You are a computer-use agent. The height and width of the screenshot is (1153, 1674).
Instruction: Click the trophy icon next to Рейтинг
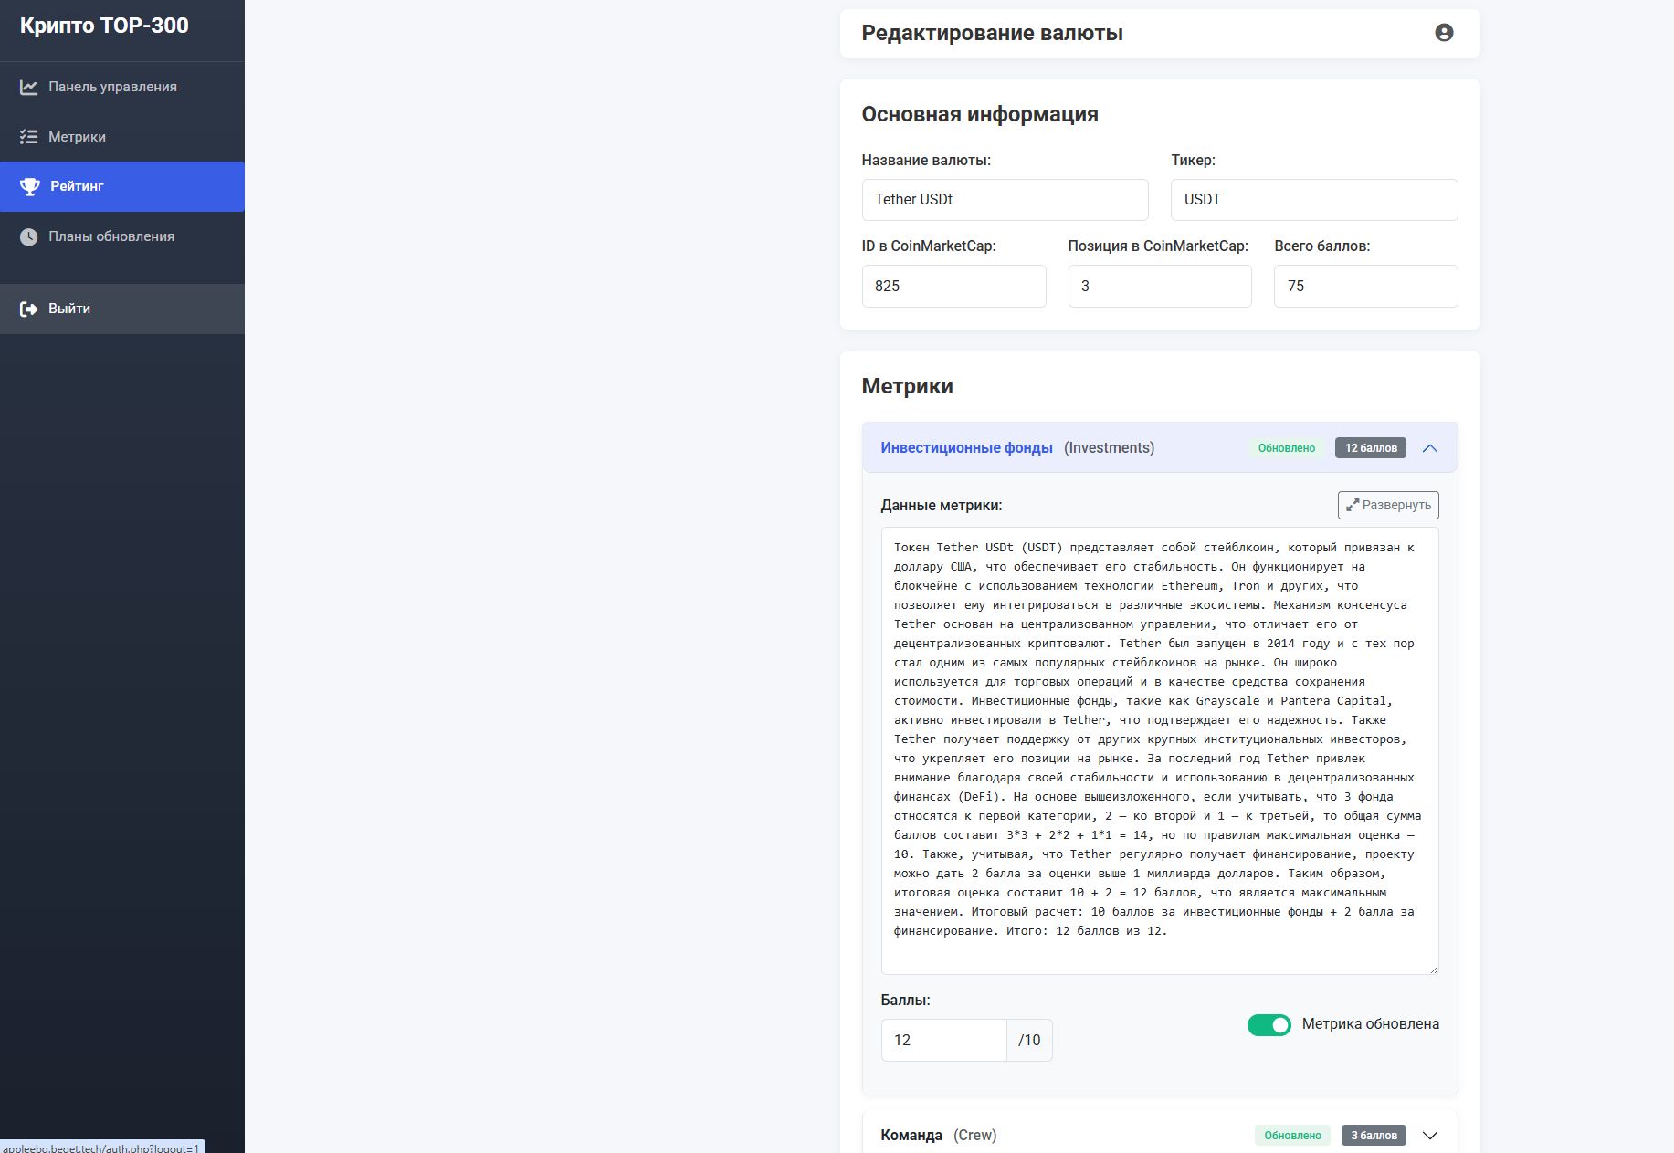pyautogui.click(x=30, y=186)
